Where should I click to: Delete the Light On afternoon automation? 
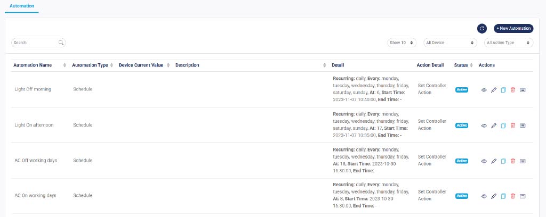[x=513, y=126]
